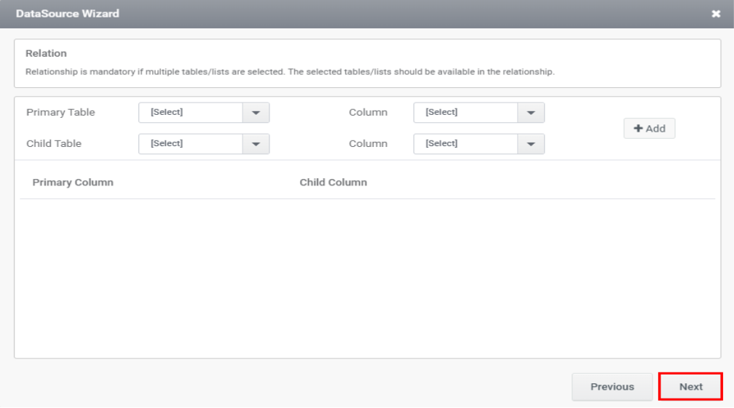Expand the Primary Table dropdown arrow

click(x=256, y=113)
